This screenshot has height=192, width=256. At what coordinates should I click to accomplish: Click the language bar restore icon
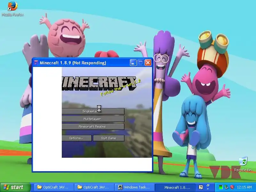pos(208,186)
